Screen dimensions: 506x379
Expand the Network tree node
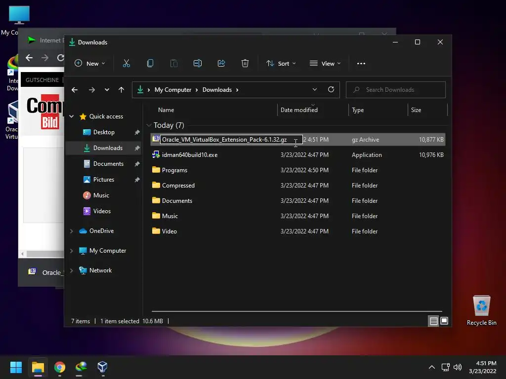[x=72, y=270]
